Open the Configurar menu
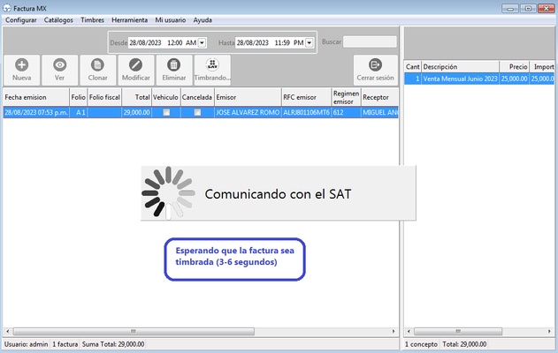The image size is (558, 353). click(x=21, y=20)
